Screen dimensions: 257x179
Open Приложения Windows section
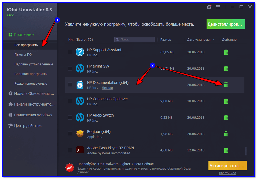coord(30,115)
